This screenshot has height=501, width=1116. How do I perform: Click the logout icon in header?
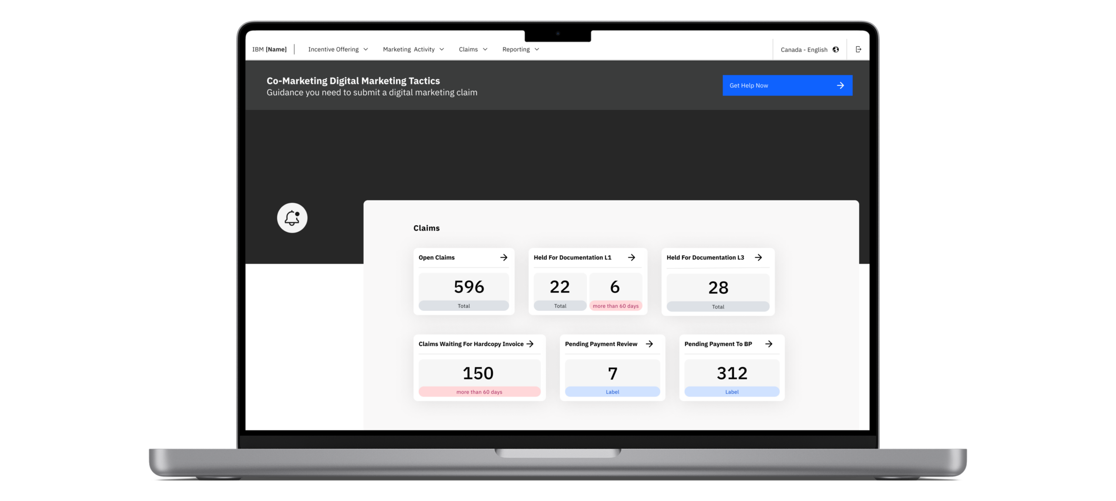(x=858, y=49)
